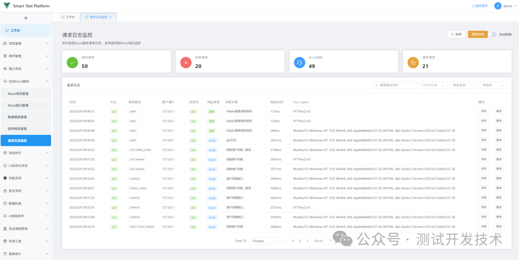
Task: Click the orange 清空日志 button
Action: click(x=478, y=35)
